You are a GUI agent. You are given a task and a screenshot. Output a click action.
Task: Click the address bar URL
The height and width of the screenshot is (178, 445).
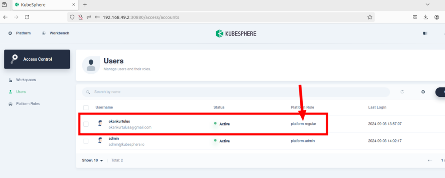point(141,17)
